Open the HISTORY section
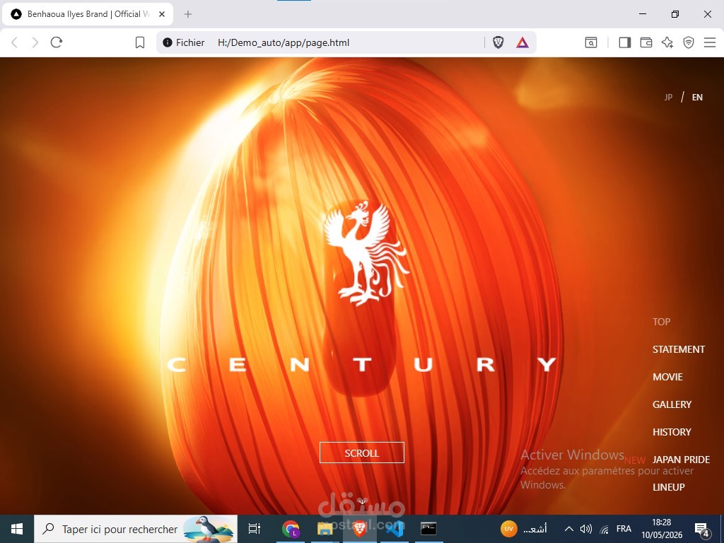 coord(672,432)
